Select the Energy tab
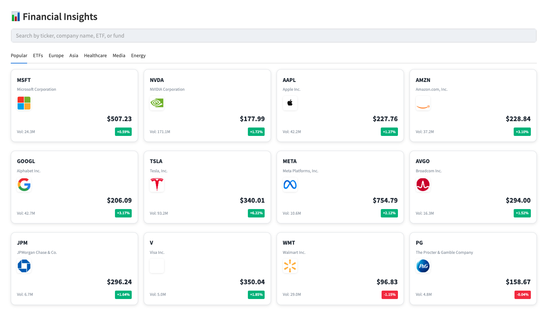 [x=139, y=56]
